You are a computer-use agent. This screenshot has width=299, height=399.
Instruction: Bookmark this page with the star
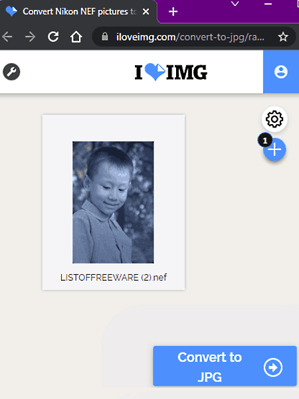[x=283, y=37]
